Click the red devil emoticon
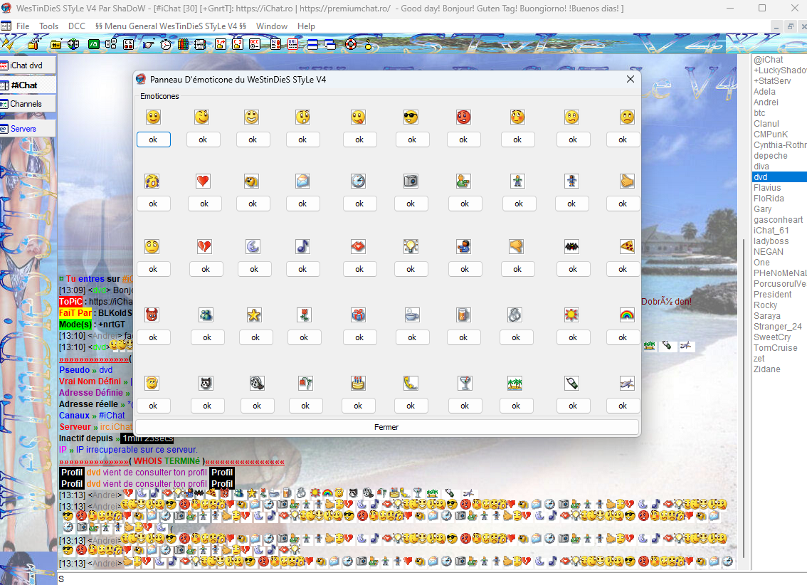The width and height of the screenshot is (807, 585). tap(152, 315)
